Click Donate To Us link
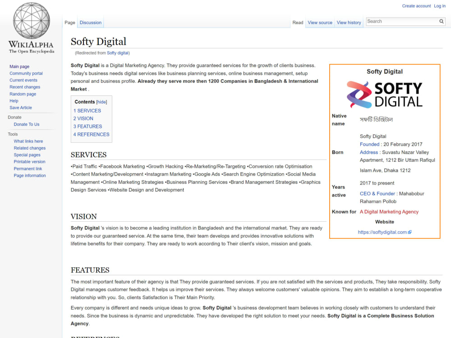Screen dimensions: 451x338 coord(27,124)
